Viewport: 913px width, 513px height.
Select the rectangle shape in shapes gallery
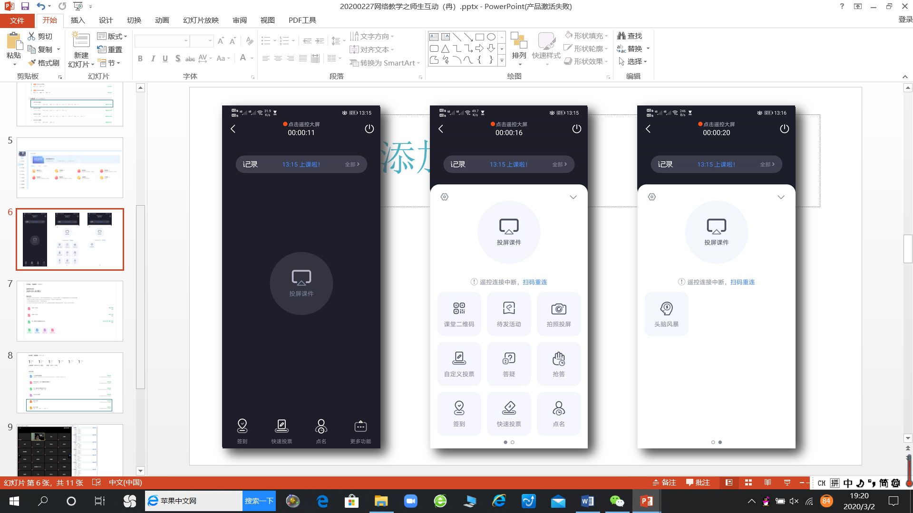(479, 37)
